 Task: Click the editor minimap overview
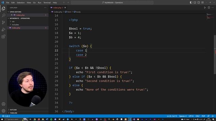tap(210, 16)
